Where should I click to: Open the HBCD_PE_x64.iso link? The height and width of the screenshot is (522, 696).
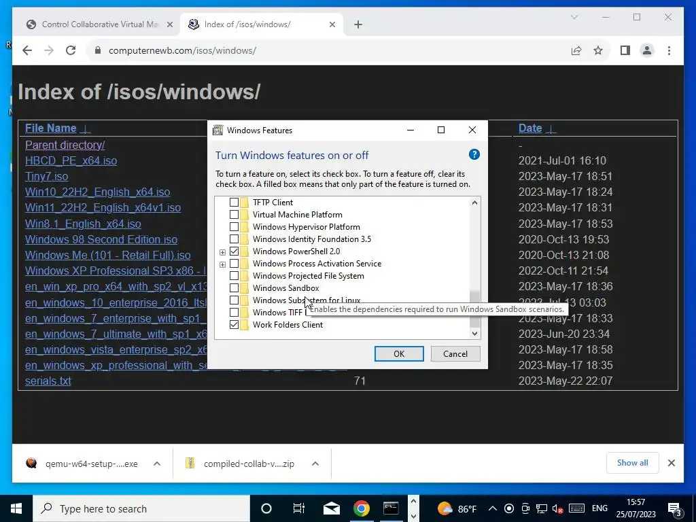tap(71, 160)
